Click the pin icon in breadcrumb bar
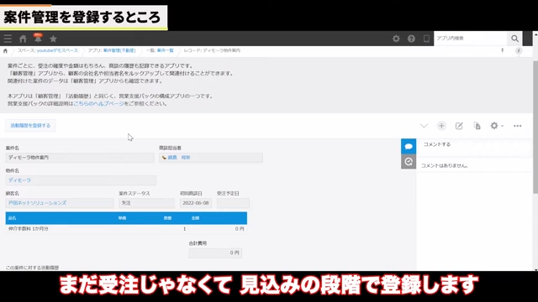The height and width of the screenshot is (302, 538). (x=503, y=50)
